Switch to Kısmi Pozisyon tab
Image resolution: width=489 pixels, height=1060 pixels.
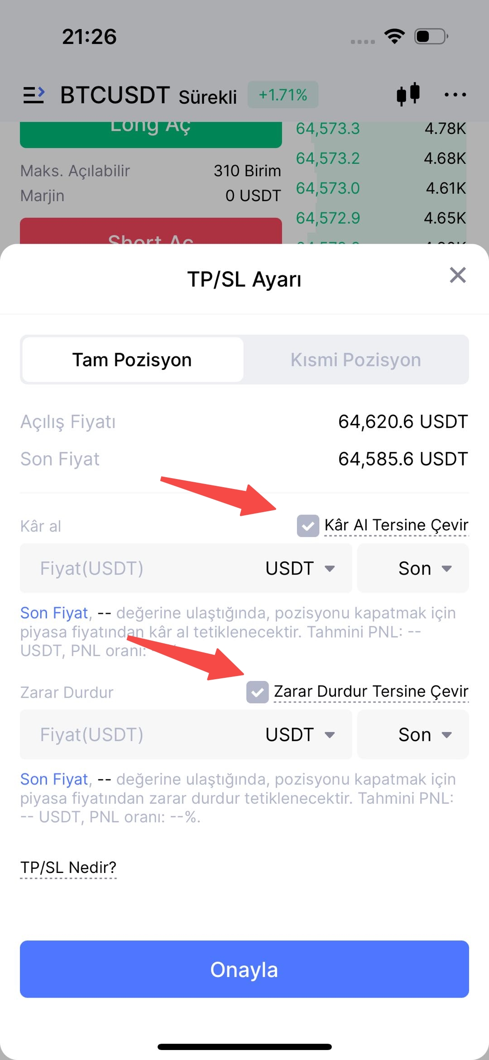[x=356, y=360]
